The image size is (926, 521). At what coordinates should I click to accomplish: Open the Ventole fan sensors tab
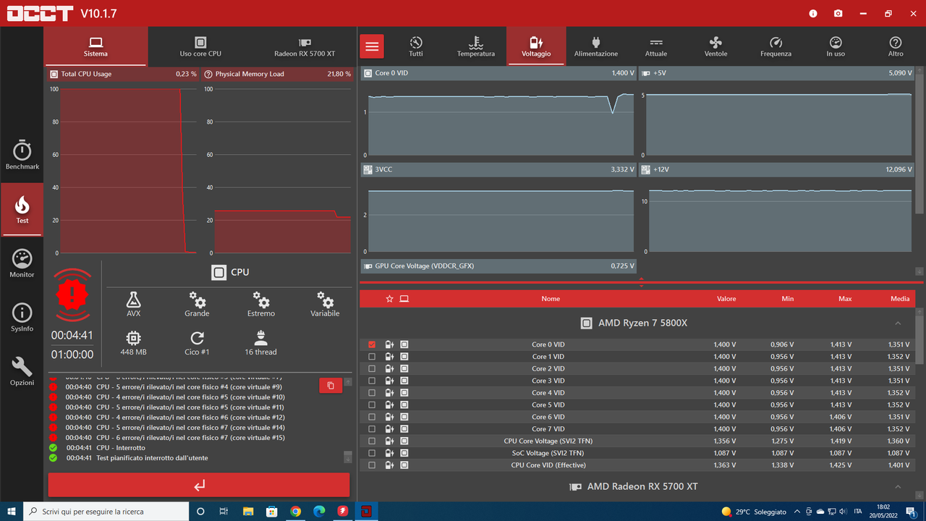coord(716,47)
